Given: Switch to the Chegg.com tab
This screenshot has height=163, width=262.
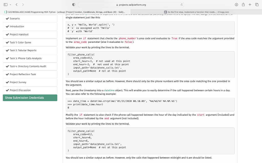Looking at the screenshot, I should pos(196,12).
